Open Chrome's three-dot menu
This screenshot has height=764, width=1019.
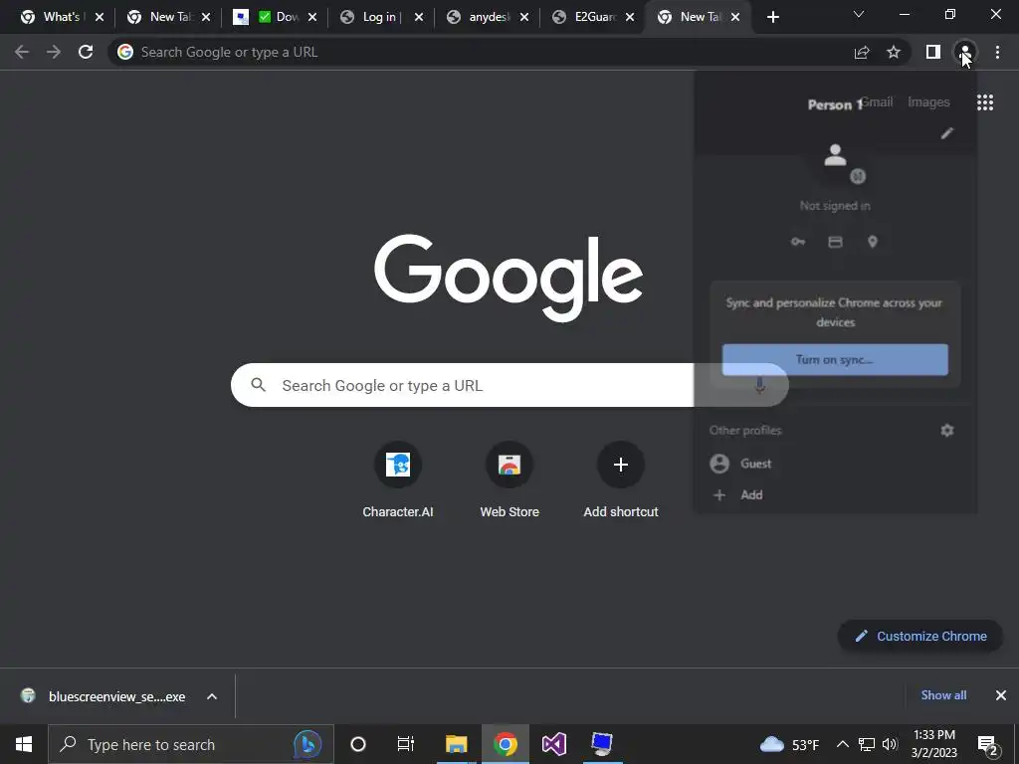[997, 52]
